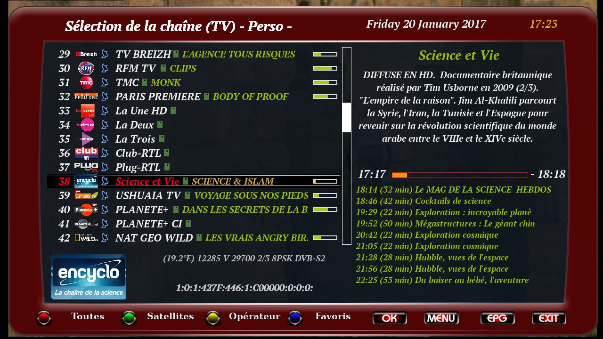
Task: Click the 21:05 Exploration cosmique entry
Action: pyautogui.click(x=427, y=246)
